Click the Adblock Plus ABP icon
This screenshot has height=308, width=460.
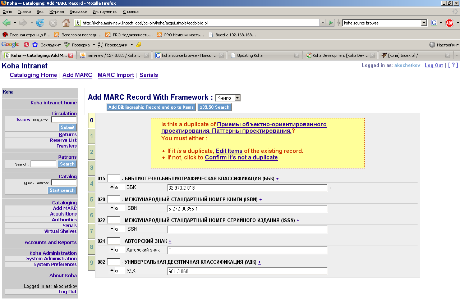tap(450, 23)
